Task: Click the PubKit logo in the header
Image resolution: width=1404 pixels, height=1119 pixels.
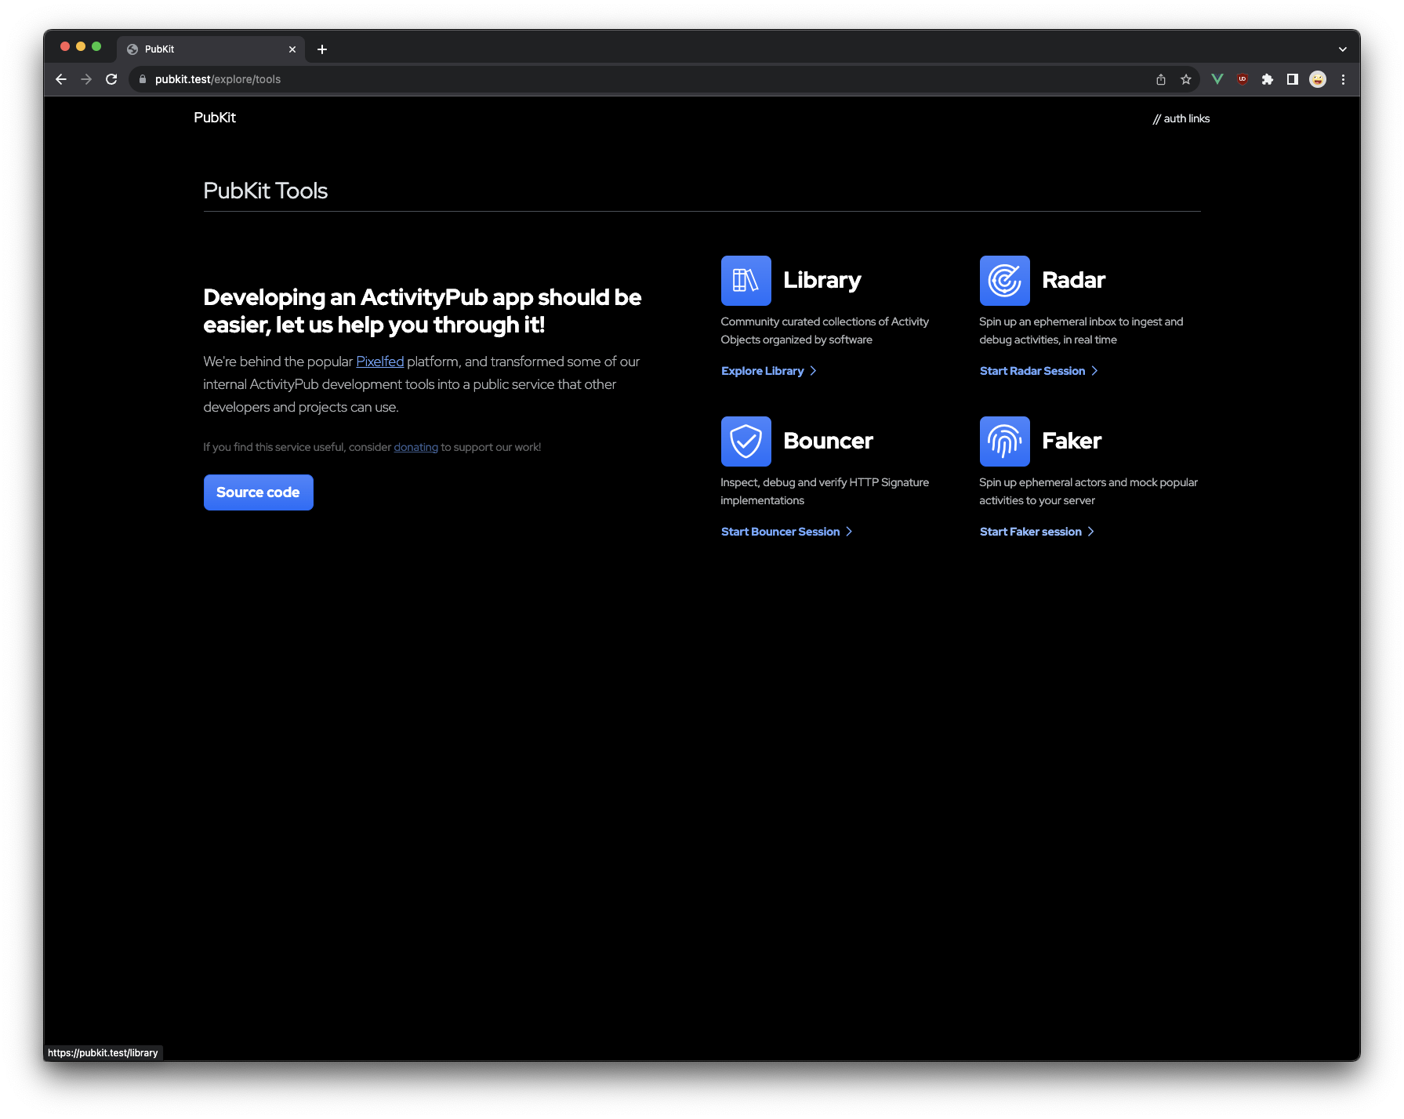Action: [x=215, y=118]
